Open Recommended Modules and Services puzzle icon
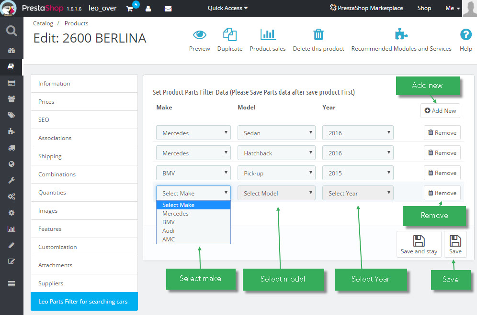Screen dimensions: 477x315 pos(401,34)
